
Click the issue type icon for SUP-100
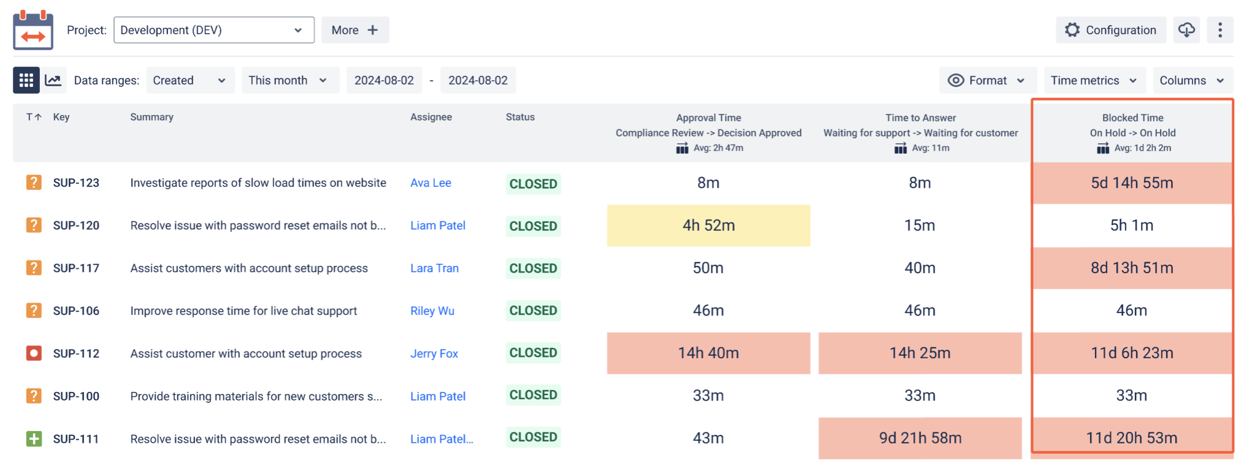[x=34, y=396]
